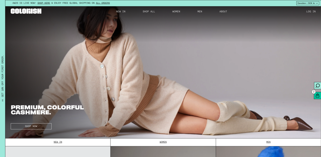Click the SHOP NOW button
Screen dimensions: 321x157
[x=31, y=126]
